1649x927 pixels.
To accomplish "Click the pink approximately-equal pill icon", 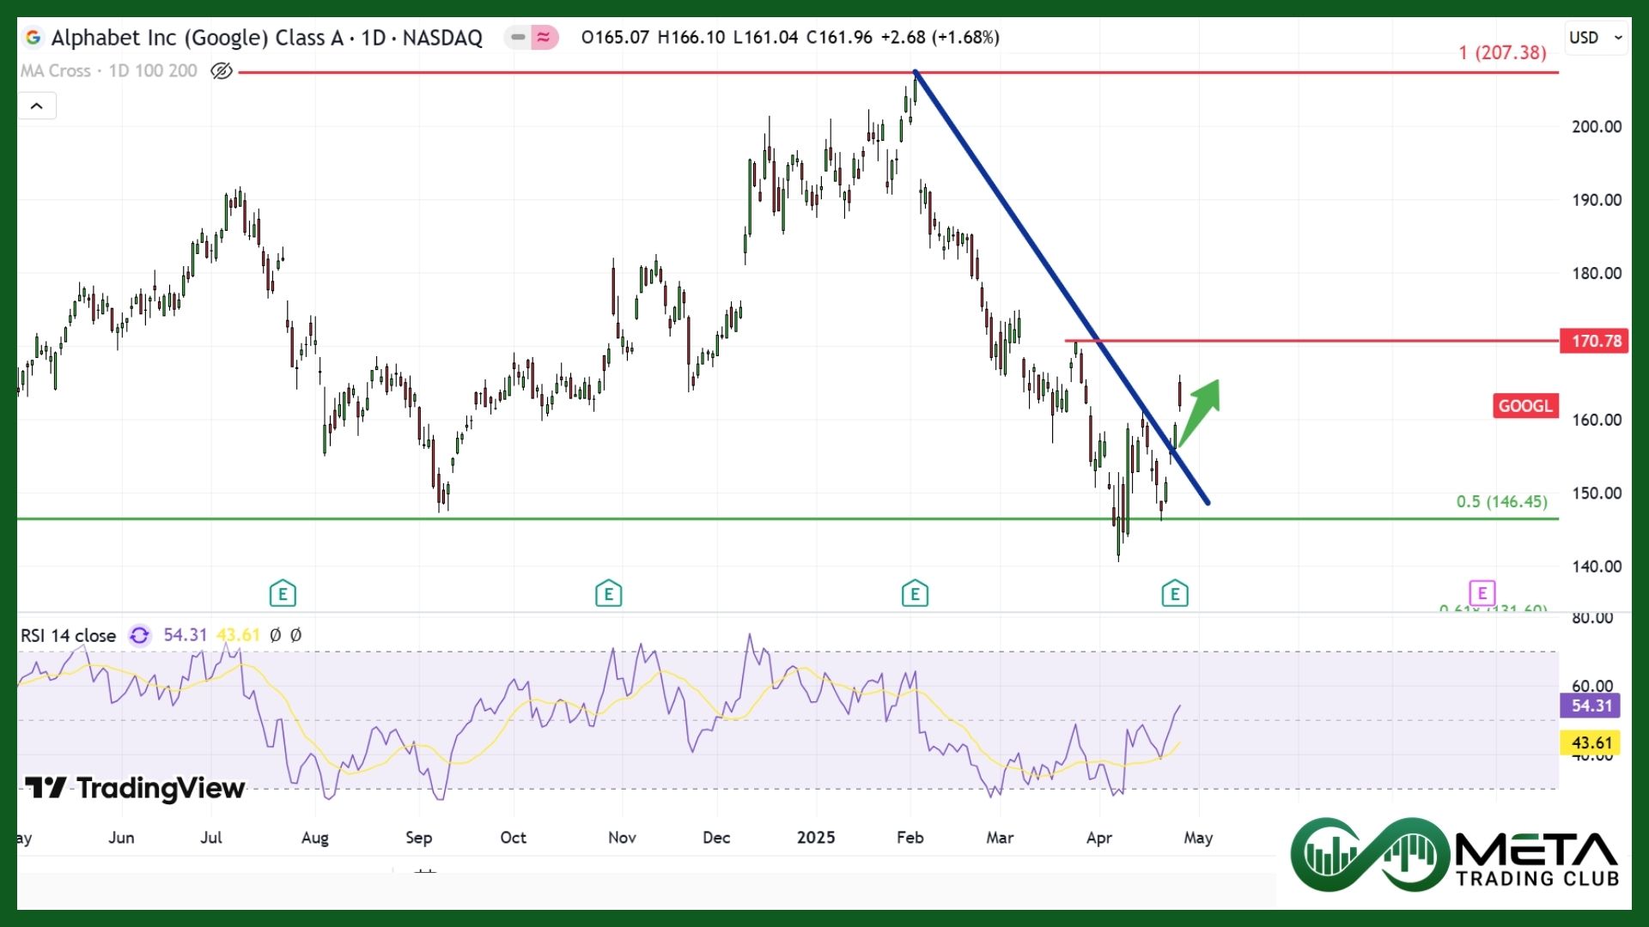I will tap(544, 37).
